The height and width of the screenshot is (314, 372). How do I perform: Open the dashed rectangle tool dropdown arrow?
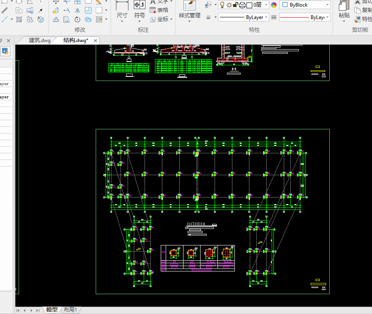[106, 10]
